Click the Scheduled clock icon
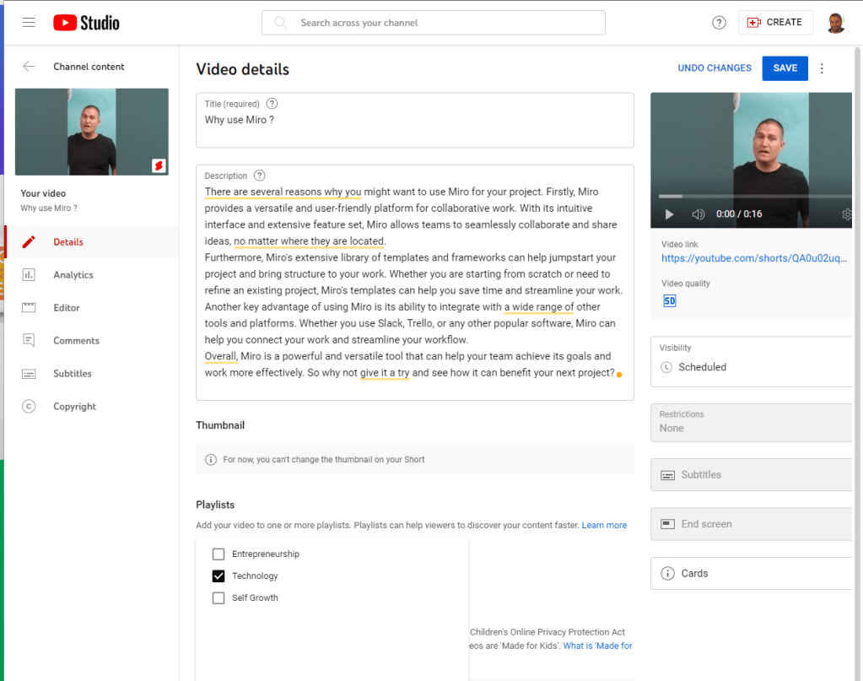Viewport: 863px width, 681px height. click(666, 367)
